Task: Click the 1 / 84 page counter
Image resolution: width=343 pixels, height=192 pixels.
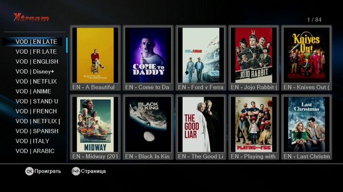Action: (x=314, y=20)
